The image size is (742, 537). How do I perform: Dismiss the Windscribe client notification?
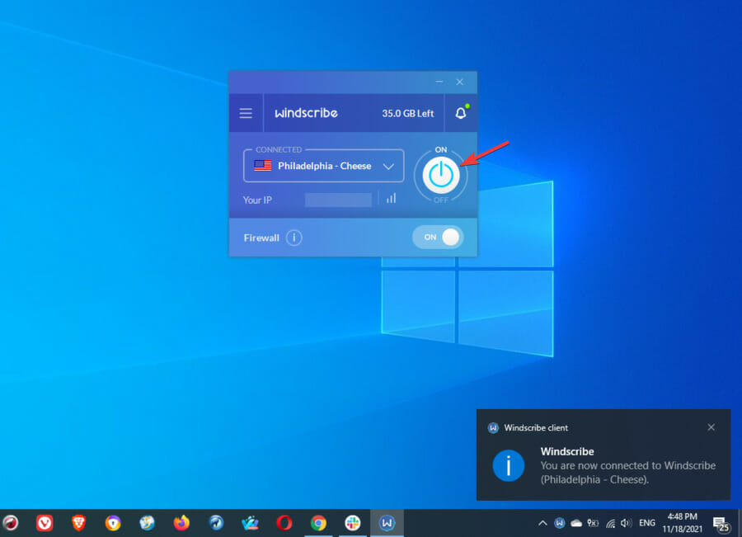click(x=711, y=427)
